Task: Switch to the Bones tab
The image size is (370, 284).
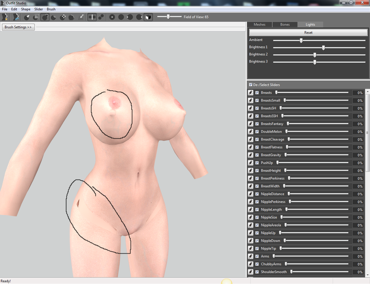Action: point(285,25)
